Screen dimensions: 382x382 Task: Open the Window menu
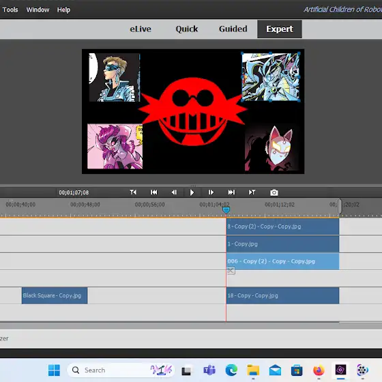[x=38, y=10]
